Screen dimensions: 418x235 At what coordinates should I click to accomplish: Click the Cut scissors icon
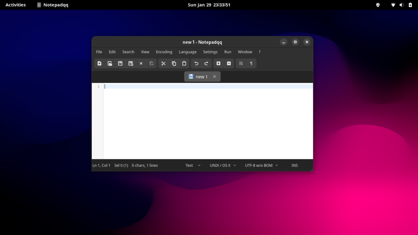[163, 64]
